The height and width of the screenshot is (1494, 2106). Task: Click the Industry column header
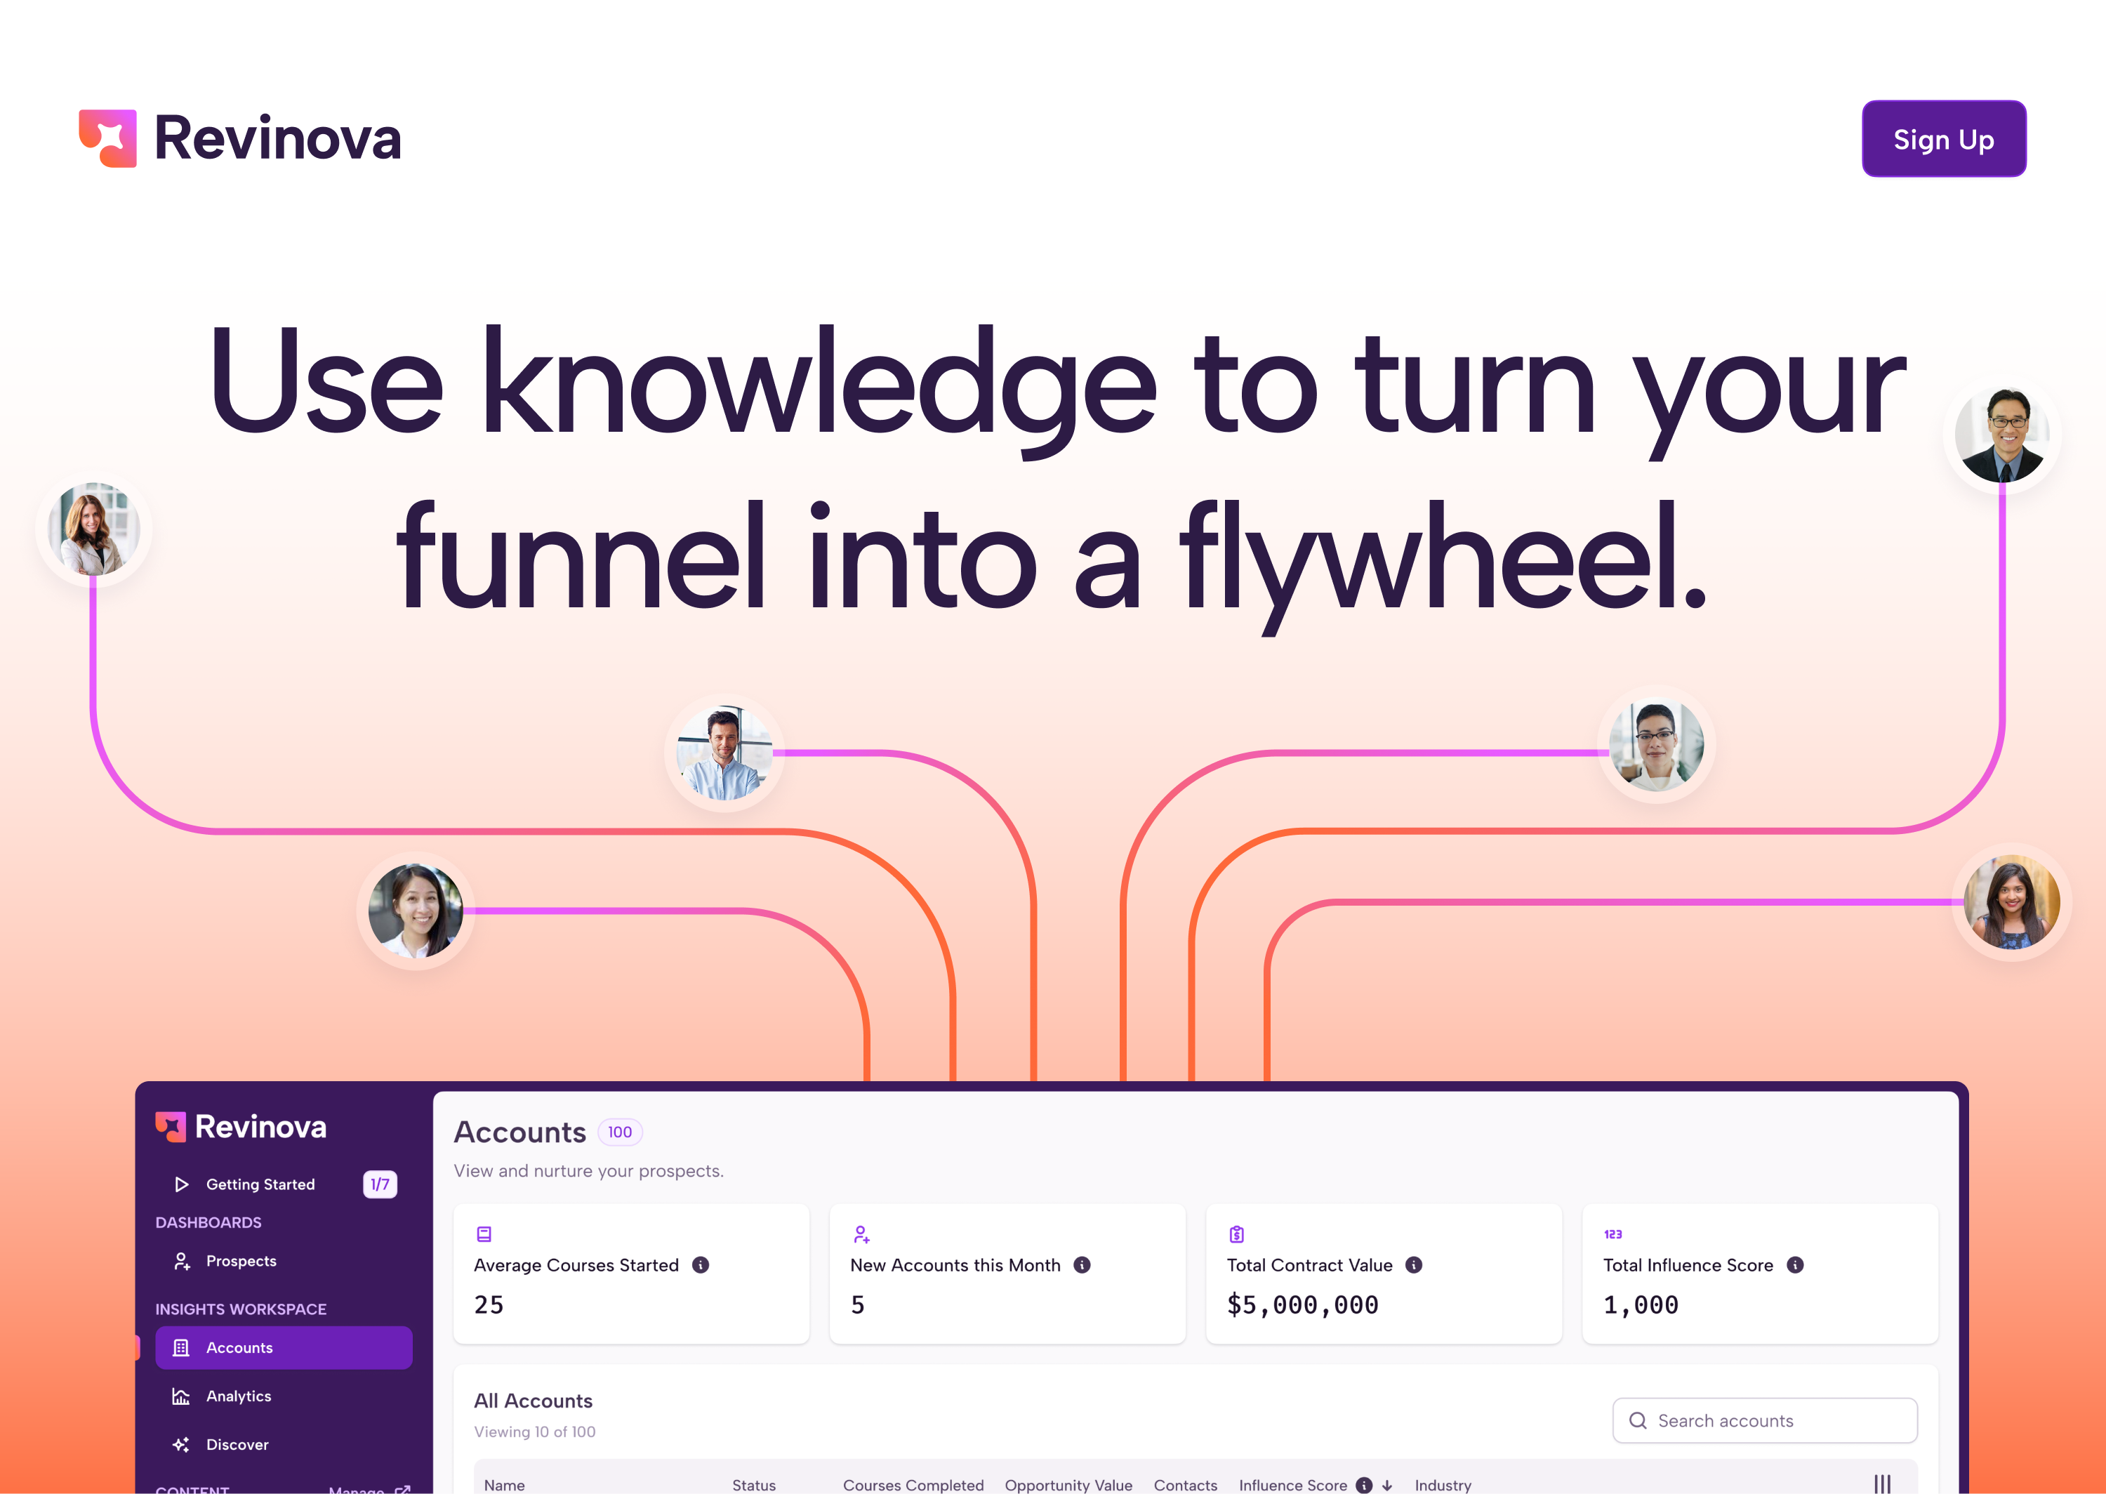1443,1485
